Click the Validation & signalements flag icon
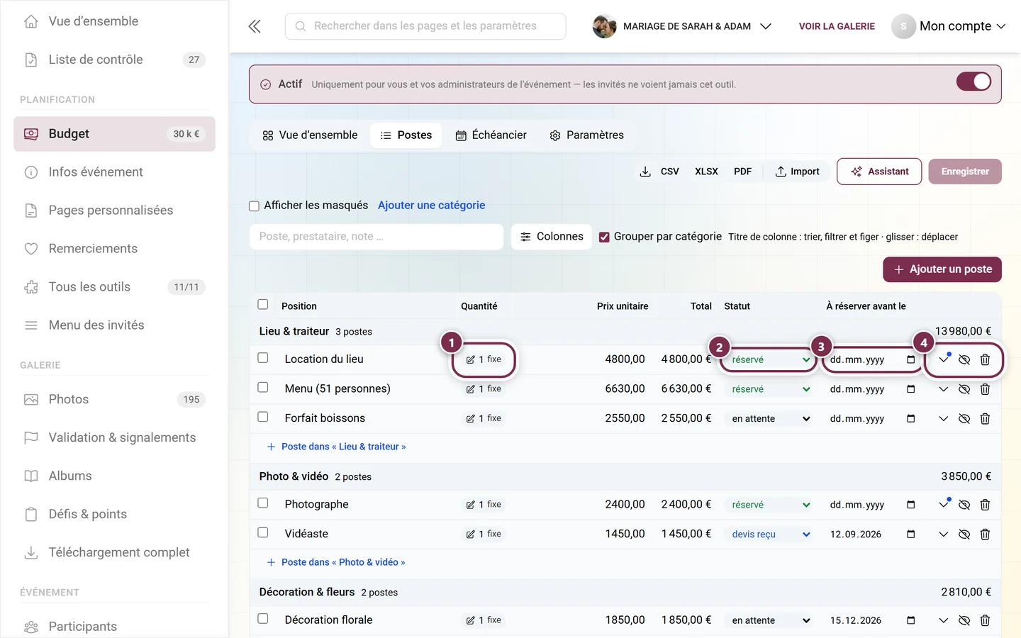This screenshot has height=638, width=1021. [x=31, y=437]
